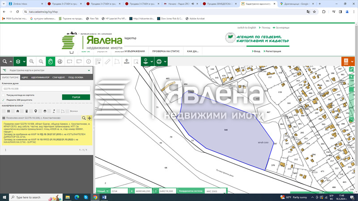Image resolution: width=358 pixels, height=201 pixels.
Task: Zoom to found parcel magnifier icon
Action: (x=83, y=117)
